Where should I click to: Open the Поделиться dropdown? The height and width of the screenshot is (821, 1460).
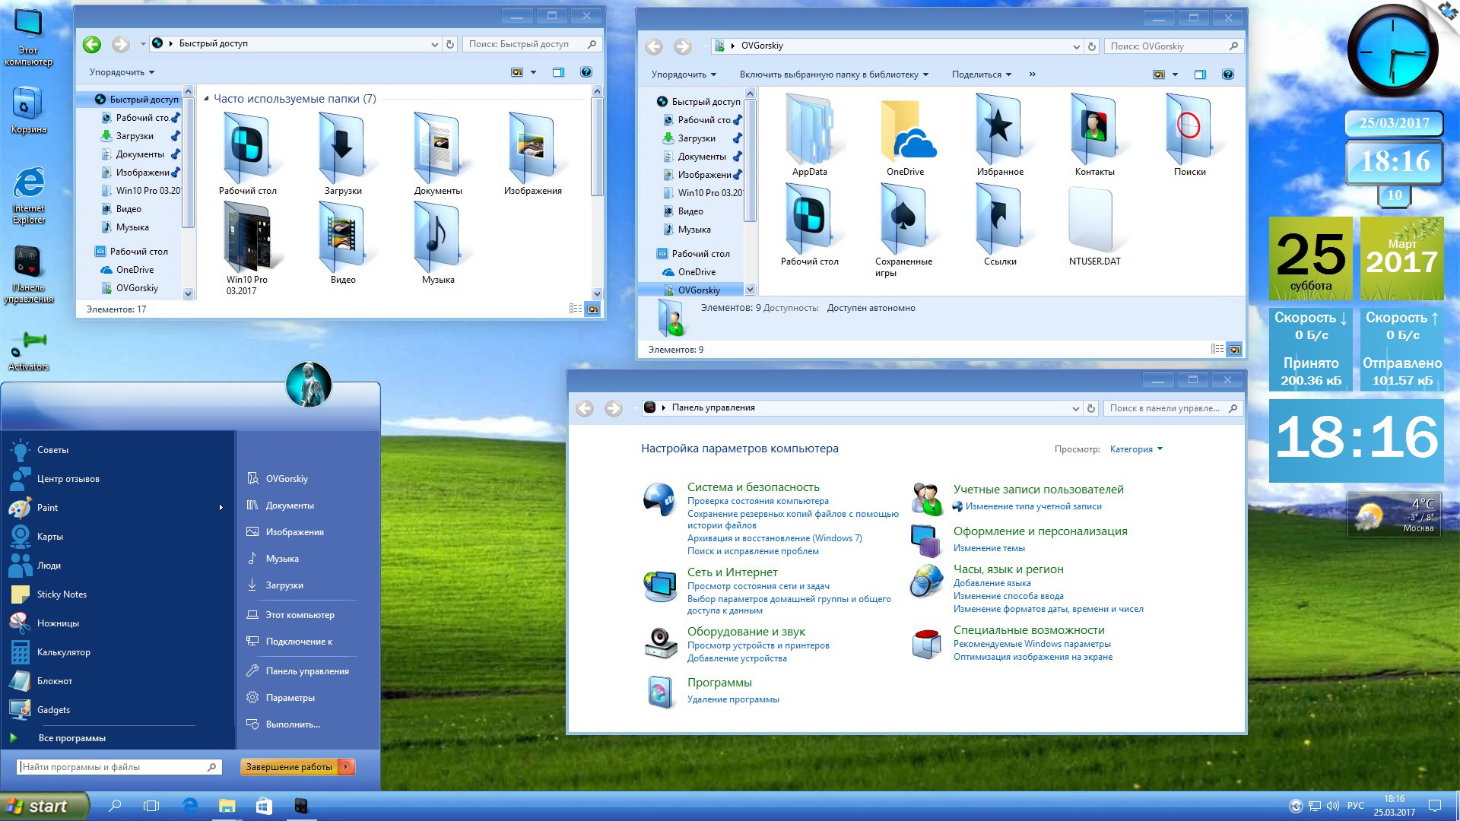point(981,74)
